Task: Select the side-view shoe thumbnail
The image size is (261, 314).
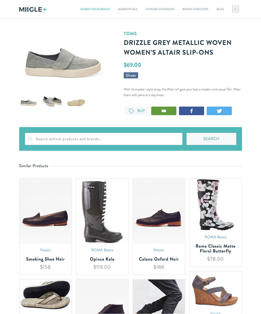Action: [29, 102]
